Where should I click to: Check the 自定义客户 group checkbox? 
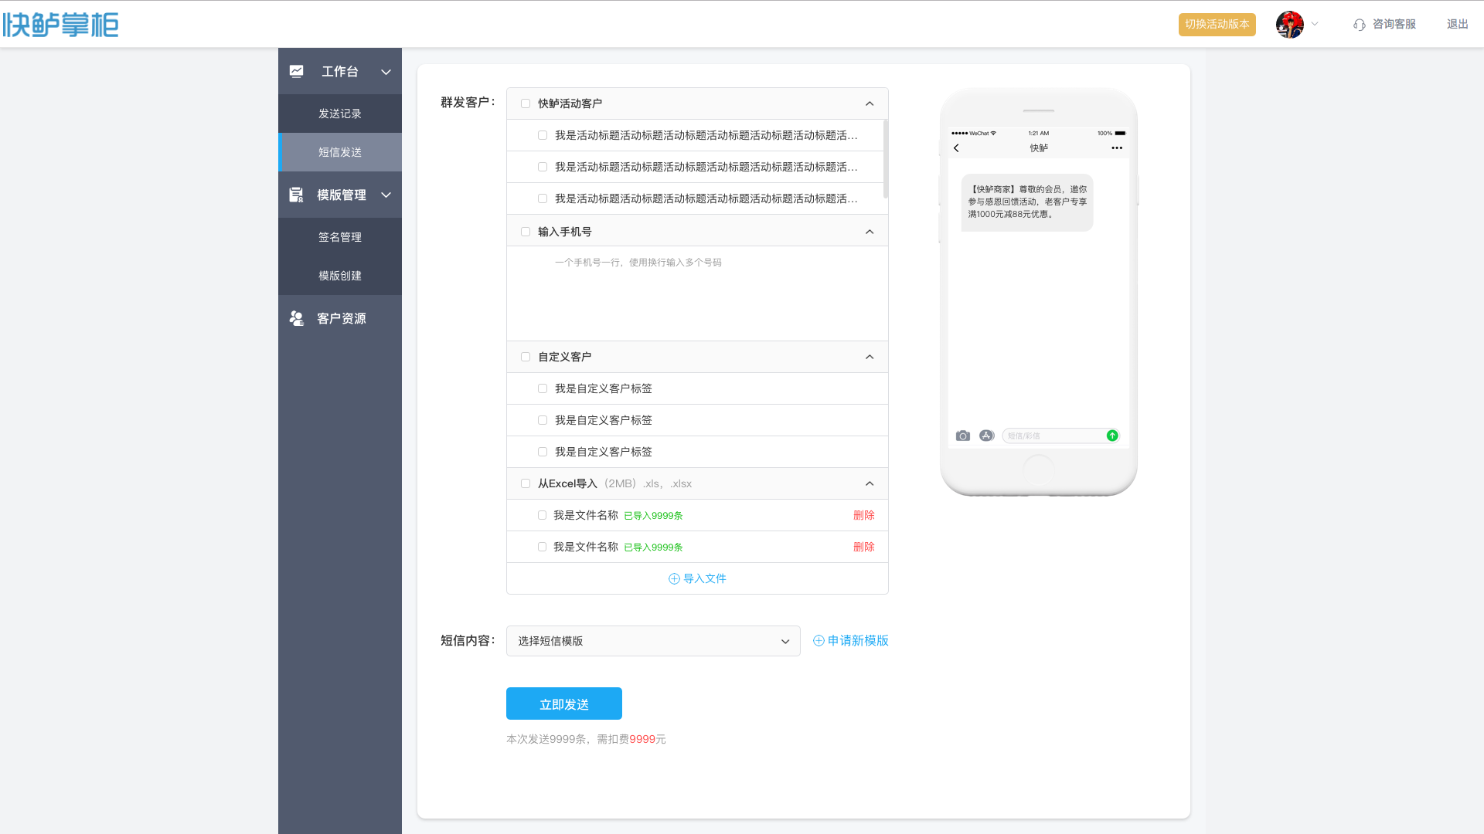point(526,357)
